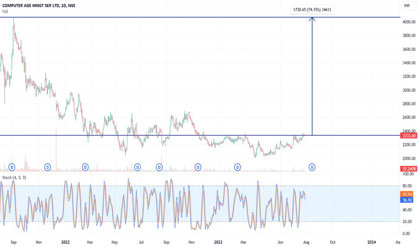Select the lower horizontal line at 2333.60
This screenshot has height=247, width=418.
tap(200, 135)
